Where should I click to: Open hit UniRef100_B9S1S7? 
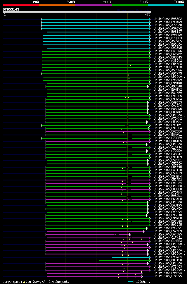click(x=168, y=32)
